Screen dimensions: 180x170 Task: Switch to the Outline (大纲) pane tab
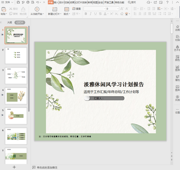9,22
